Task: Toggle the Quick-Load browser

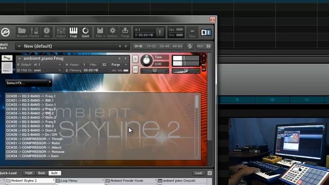Action: tap(85, 32)
